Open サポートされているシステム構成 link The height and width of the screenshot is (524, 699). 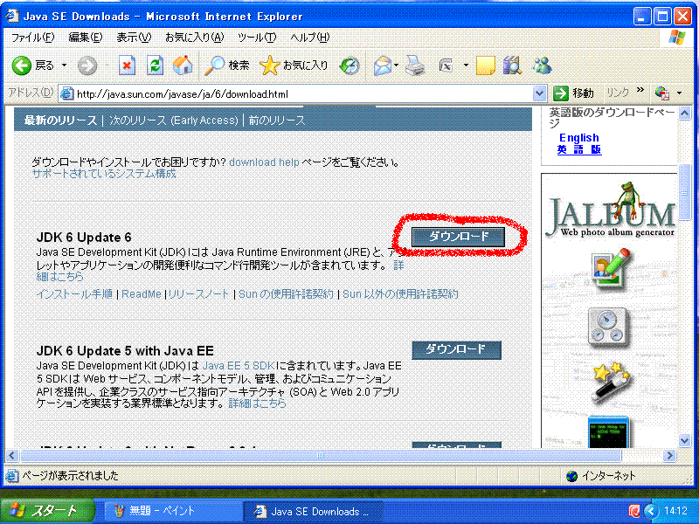click(104, 174)
